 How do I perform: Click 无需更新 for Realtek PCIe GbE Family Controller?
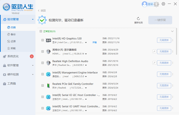[x=164, y=86]
